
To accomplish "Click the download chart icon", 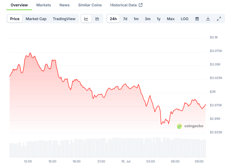I will 208,19.
